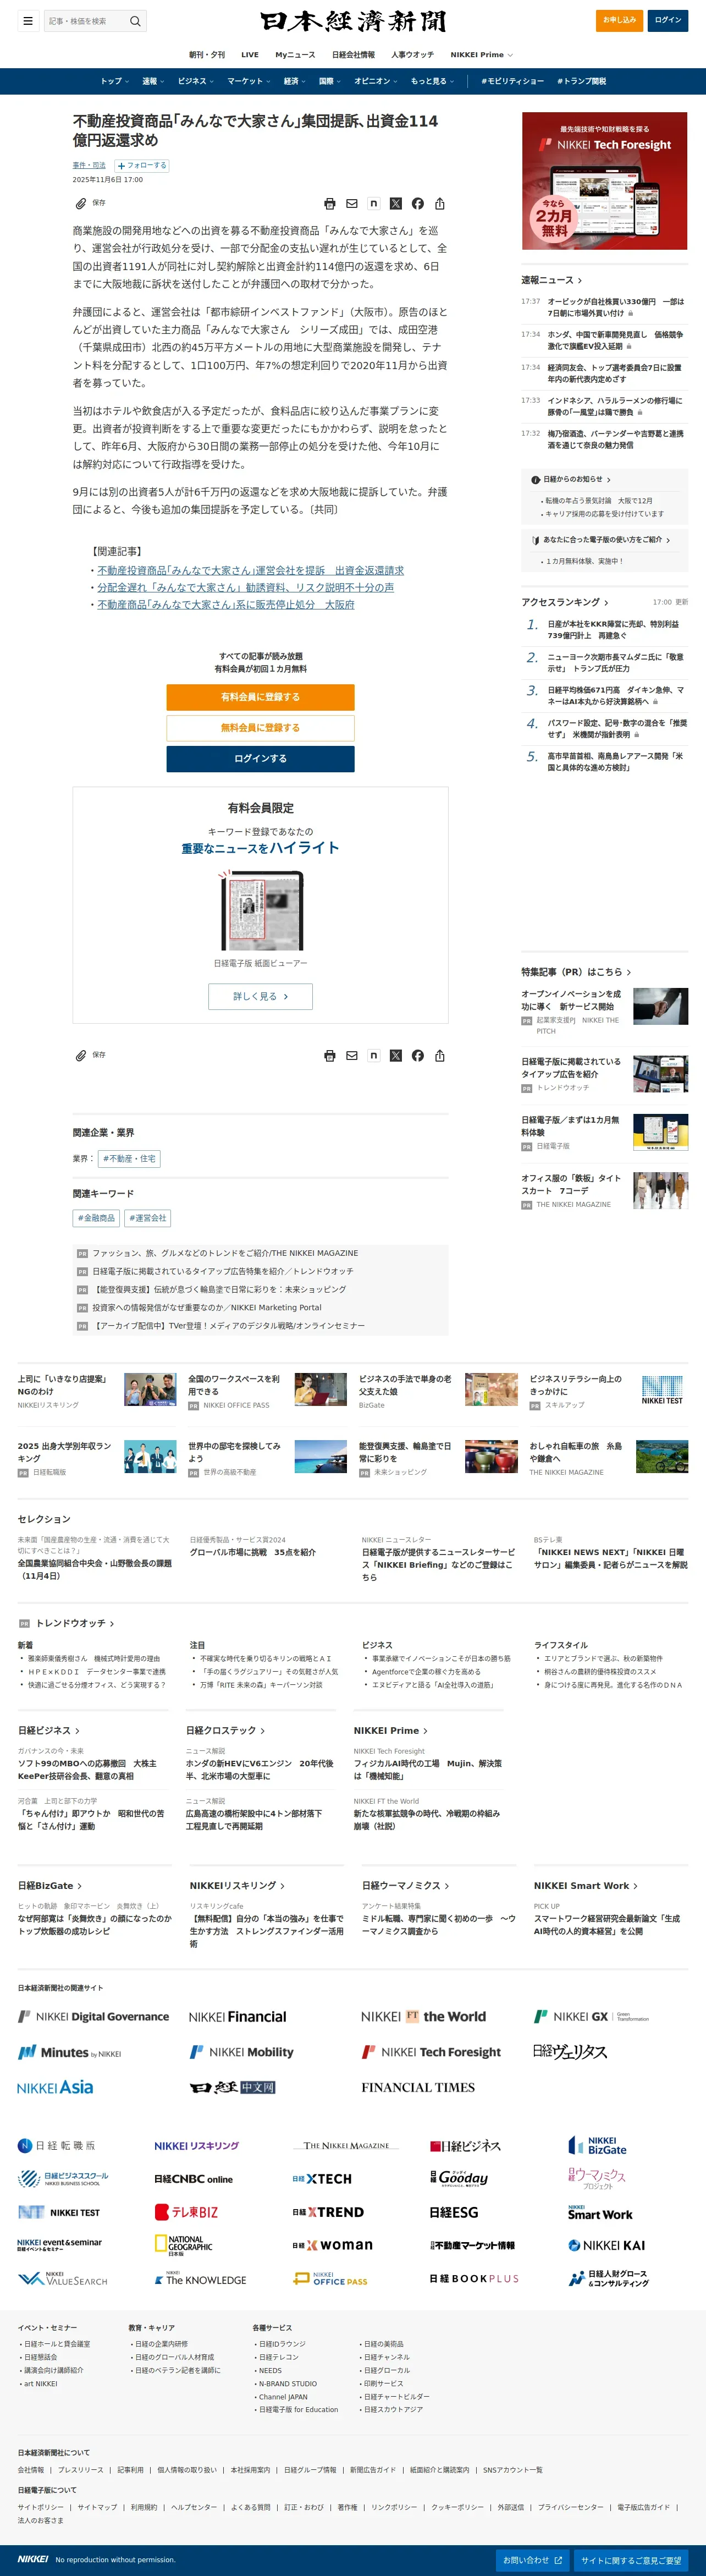Open the NIKKEI Asia logo
The width and height of the screenshot is (706, 2576).
pyautogui.click(x=55, y=2087)
